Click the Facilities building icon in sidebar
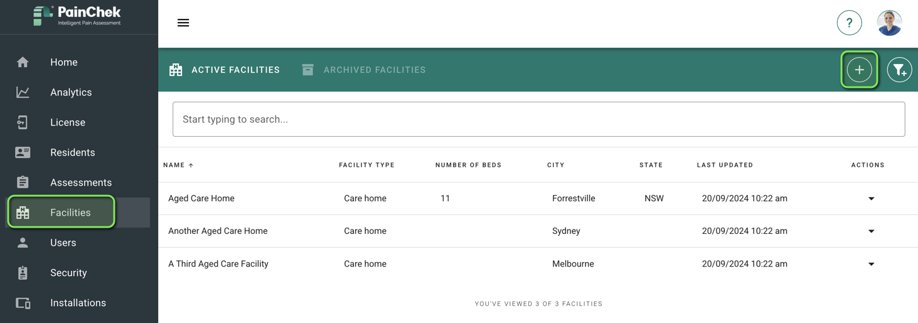Image resolution: width=918 pixels, height=323 pixels. [x=23, y=213]
